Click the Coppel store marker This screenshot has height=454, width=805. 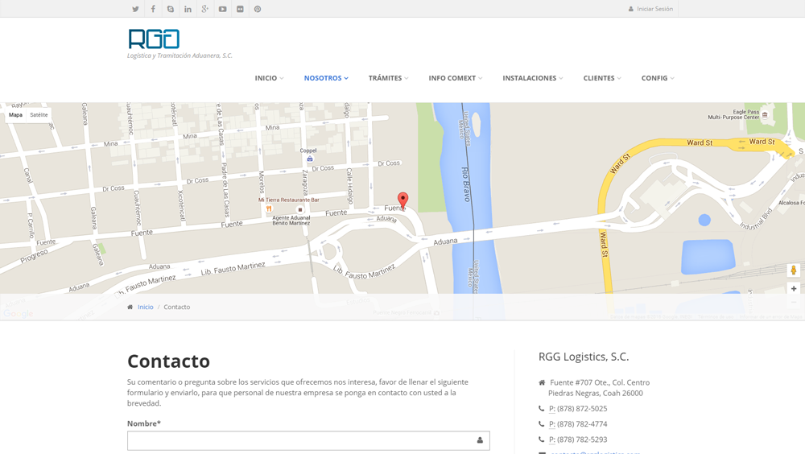click(x=310, y=159)
